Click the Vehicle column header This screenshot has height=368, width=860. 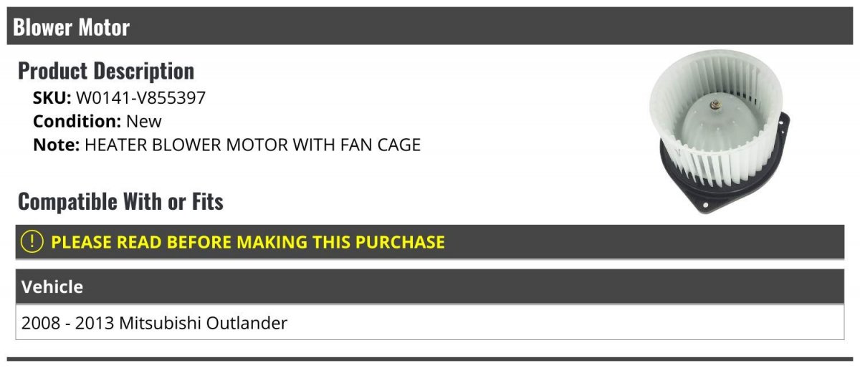[52, 287]
